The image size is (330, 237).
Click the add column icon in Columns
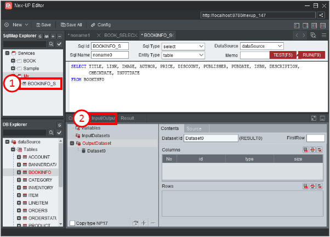(x=305, y=150)
